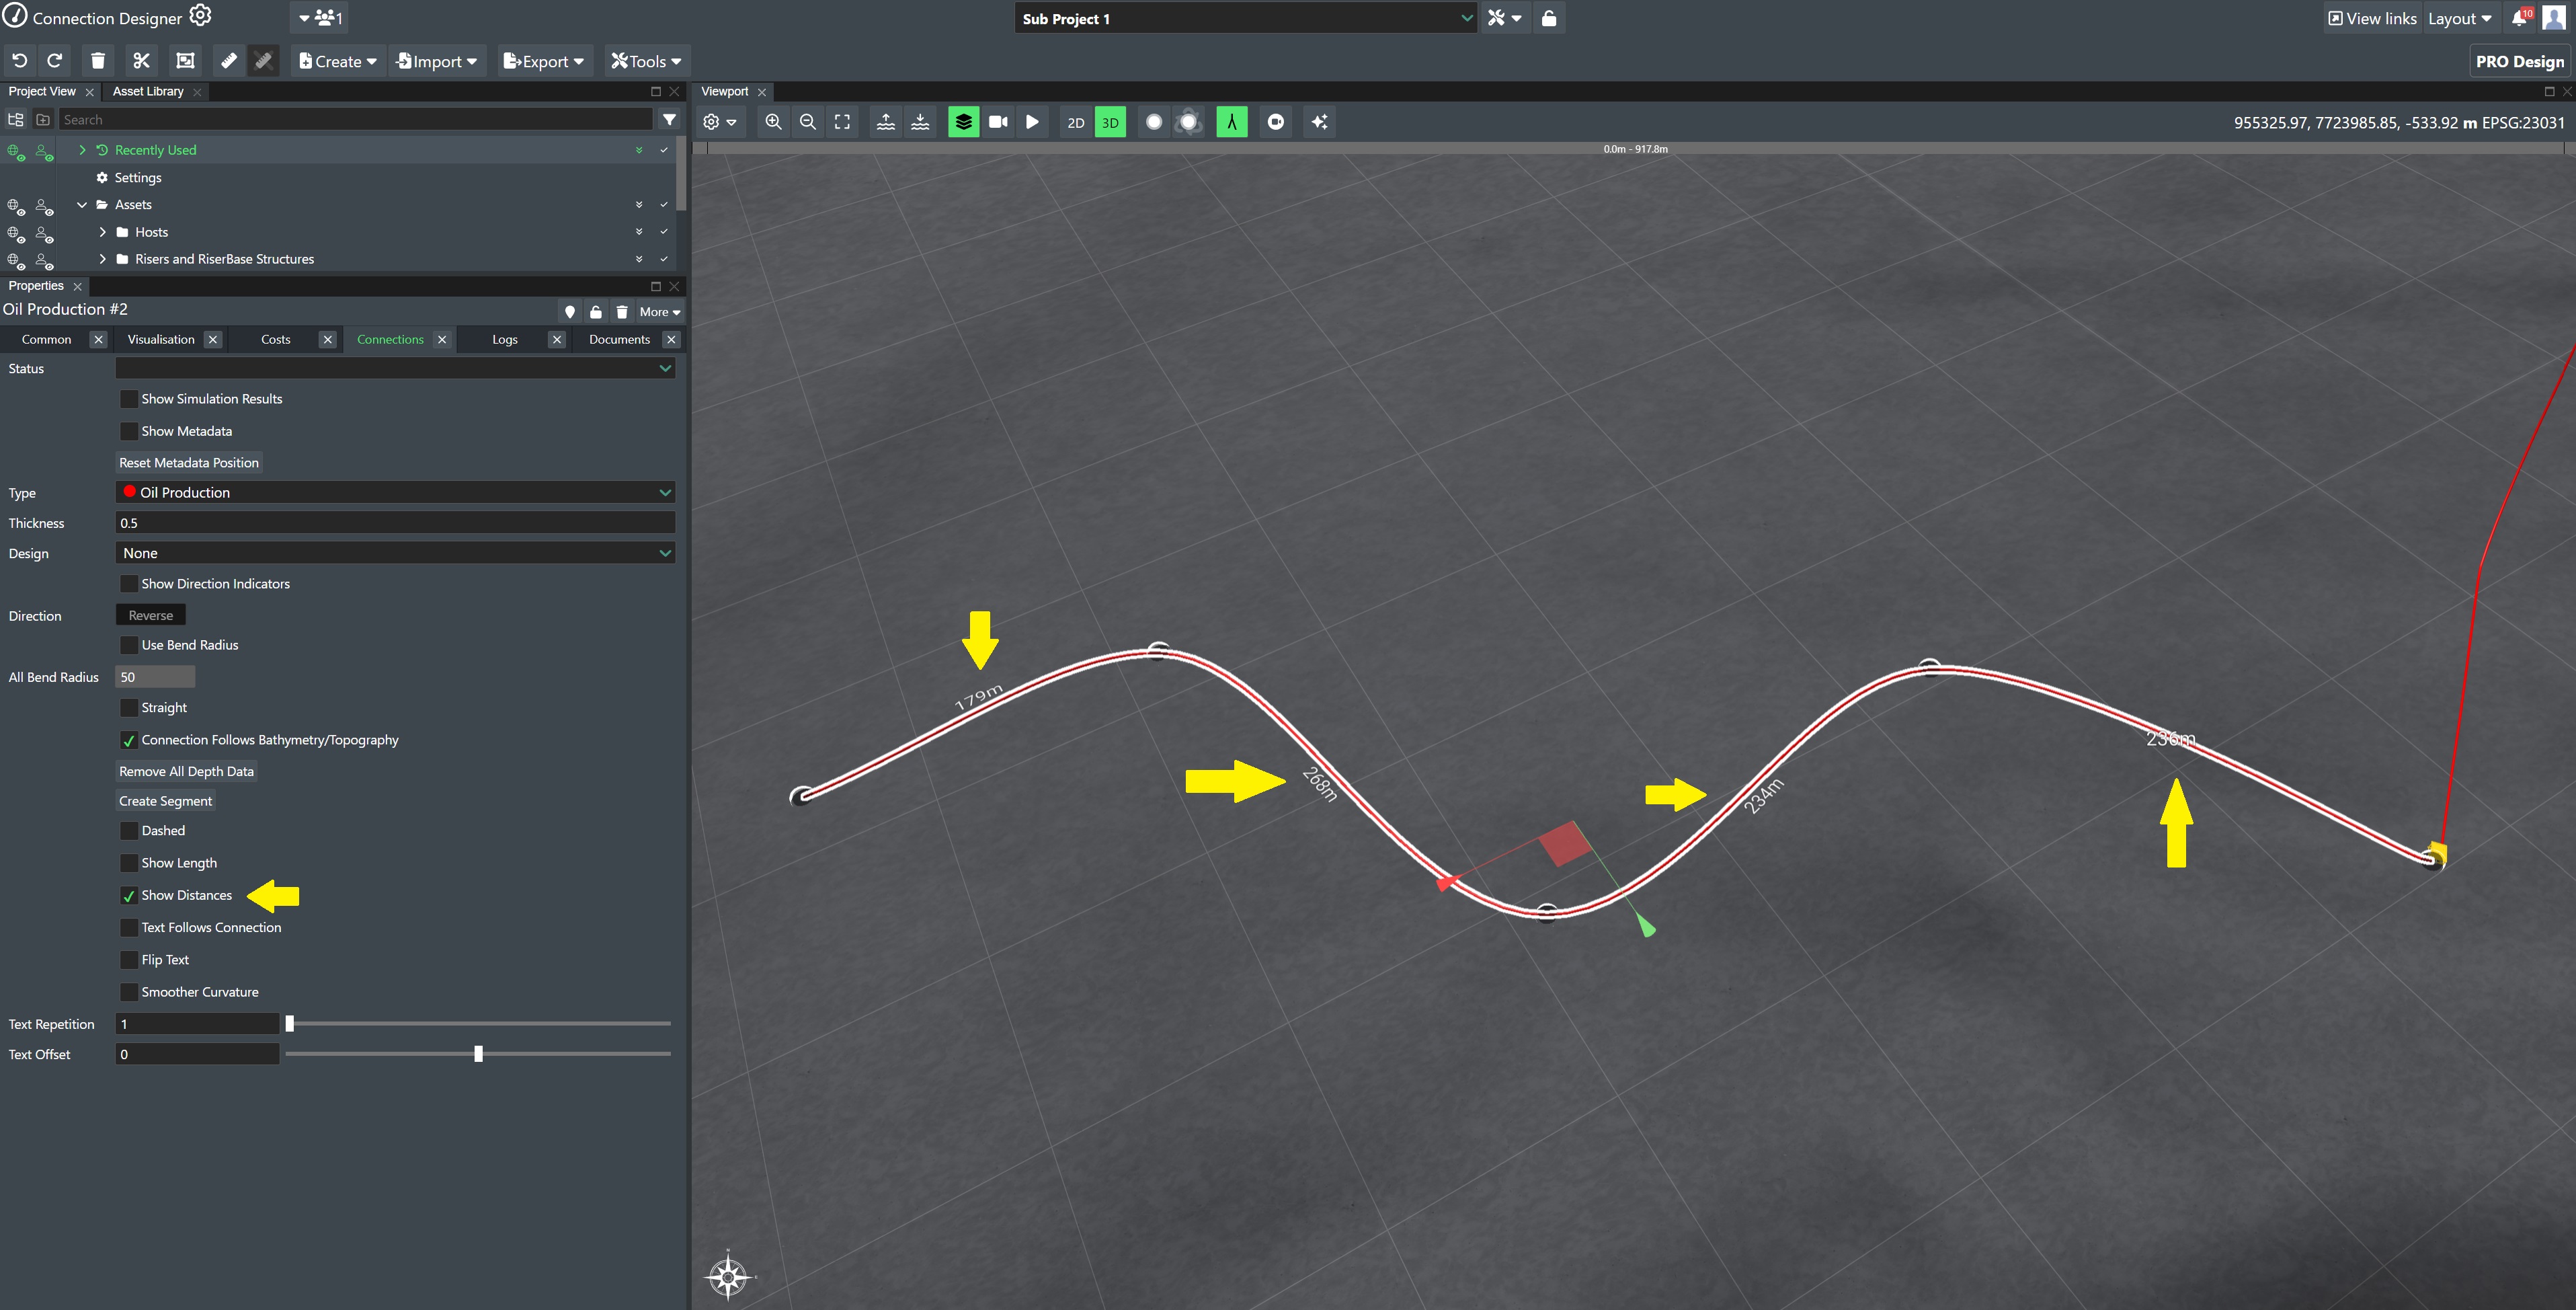This screenshot has width=2576, height=1310.
Task: Enable the Smoother Curvature checkbox
Action: pos(129,992)
